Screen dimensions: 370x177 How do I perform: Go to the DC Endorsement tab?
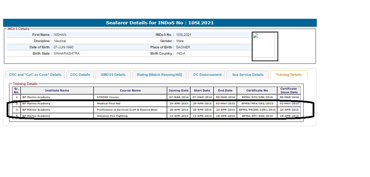(x=207, y=75)
